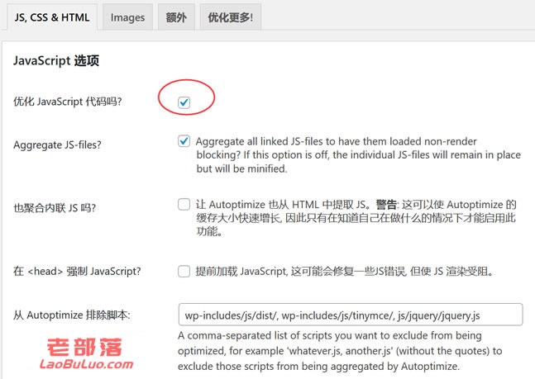Click the 在 <head> 强制 JavaScript? label

(77, 272)
